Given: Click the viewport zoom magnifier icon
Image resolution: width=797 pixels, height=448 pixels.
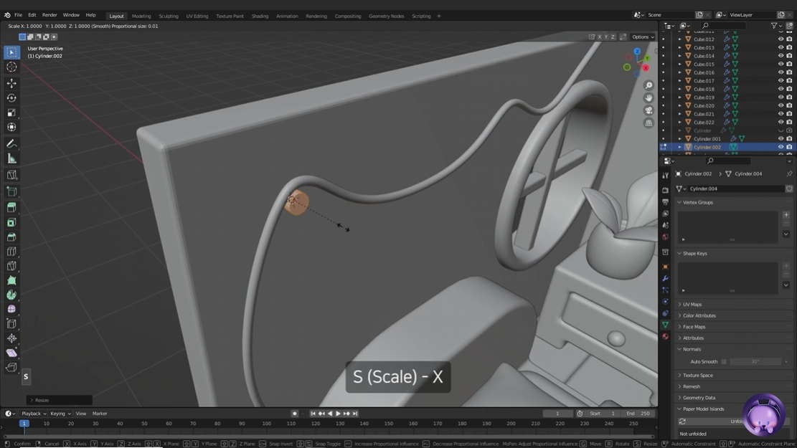Looking at the screenshot, I should click(649, 86).
